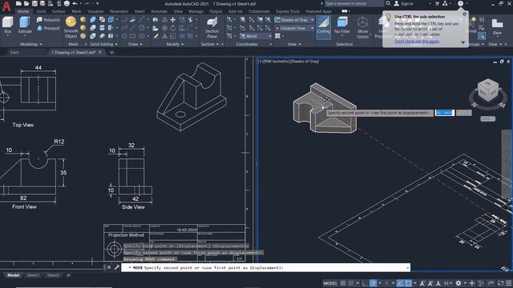The width and height of the screenshot is (513, 288).
Task: Dismiss the CTRL sub-selection tip balloon
Action: (x=465, y=14)
